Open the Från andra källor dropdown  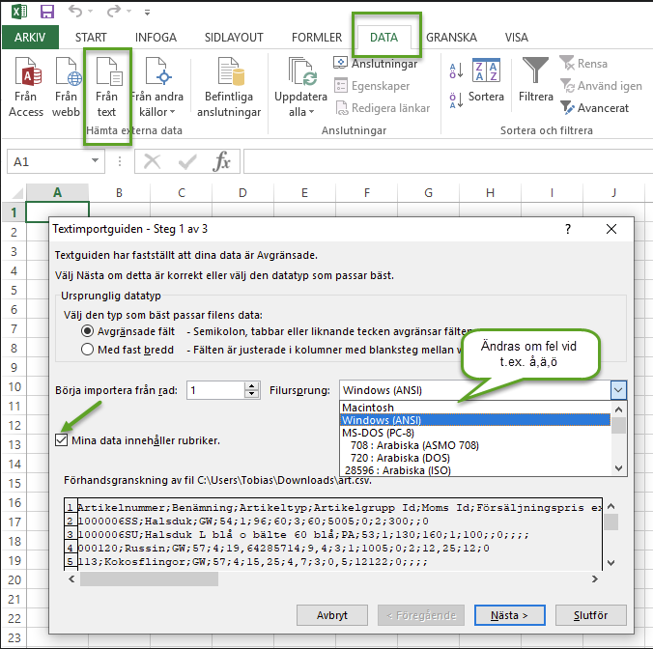point(156,87)
